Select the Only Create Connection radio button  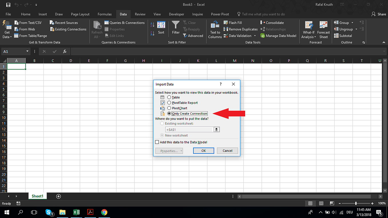pyautogui.click(x=169, y=113)
